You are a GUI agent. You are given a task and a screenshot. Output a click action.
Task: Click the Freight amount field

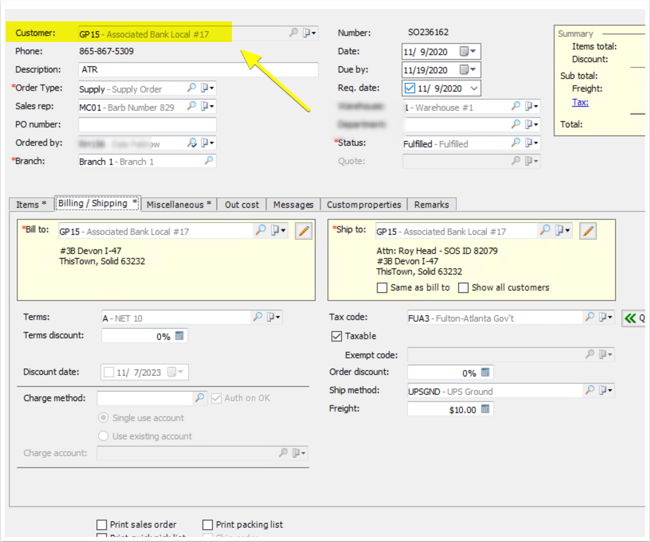450,409
